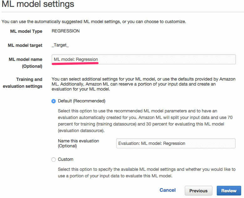Select the Custom radio button
244x198 pixels.
[x=54, y=160]
